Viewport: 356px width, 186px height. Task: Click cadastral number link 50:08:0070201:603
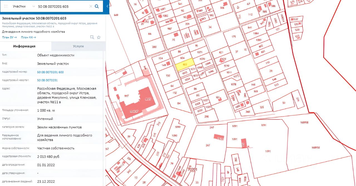tap(50, 72)
